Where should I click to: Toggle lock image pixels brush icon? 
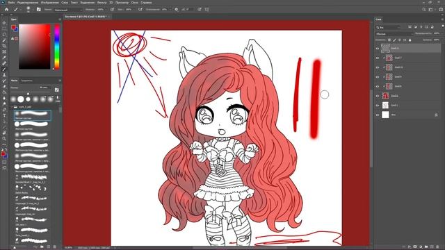[x=394, y=40]
